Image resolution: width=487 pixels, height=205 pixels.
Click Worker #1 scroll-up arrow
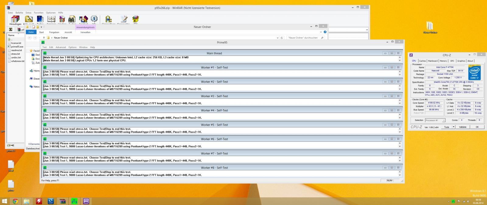click(400, 72)
